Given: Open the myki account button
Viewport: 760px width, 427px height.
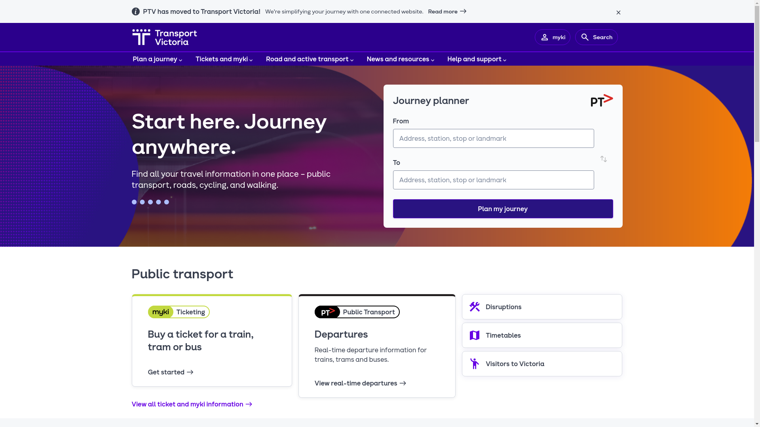Looking at the screenshot, I should [x=553, y=37].
